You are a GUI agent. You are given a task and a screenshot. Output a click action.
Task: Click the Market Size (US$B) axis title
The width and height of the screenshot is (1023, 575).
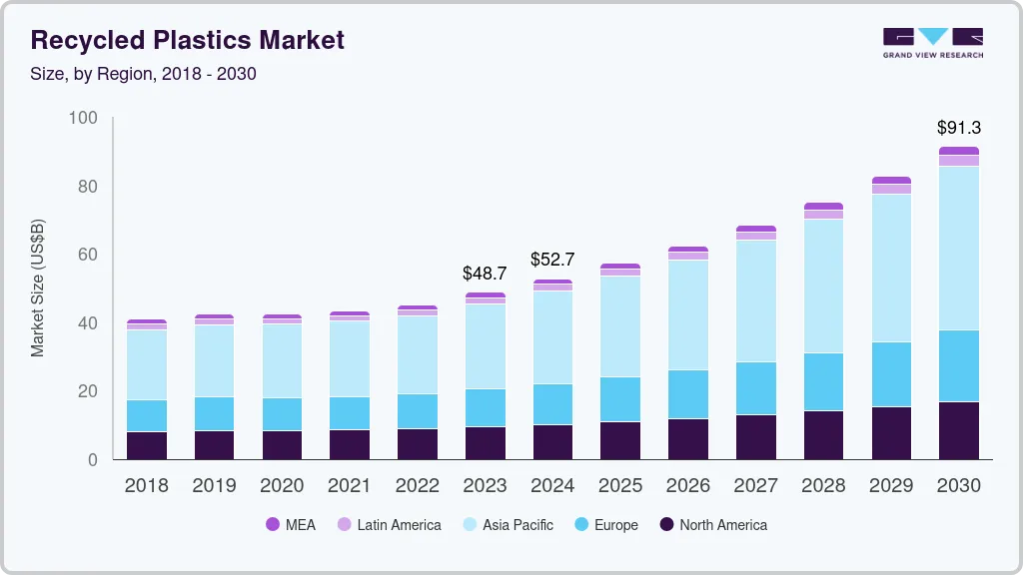point(38,289)
